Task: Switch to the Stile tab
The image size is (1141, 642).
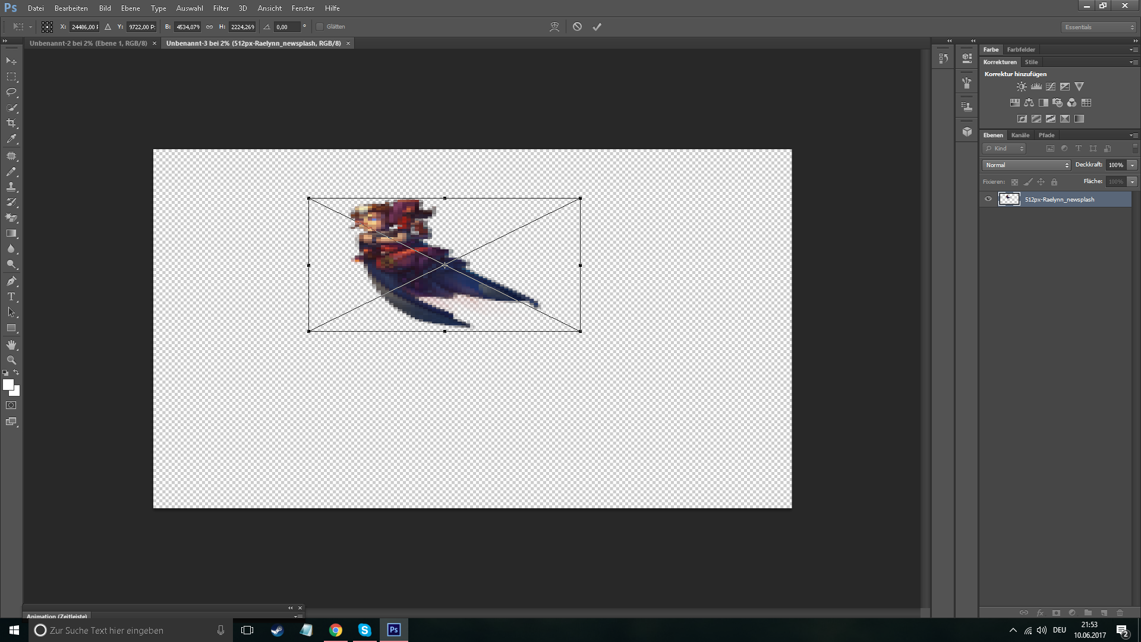Action: pos(1032,62)
